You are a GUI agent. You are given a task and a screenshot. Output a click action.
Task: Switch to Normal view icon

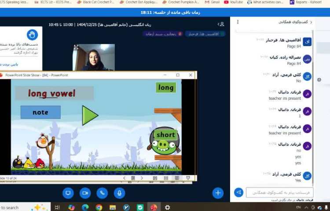click(x=155, y=178)
